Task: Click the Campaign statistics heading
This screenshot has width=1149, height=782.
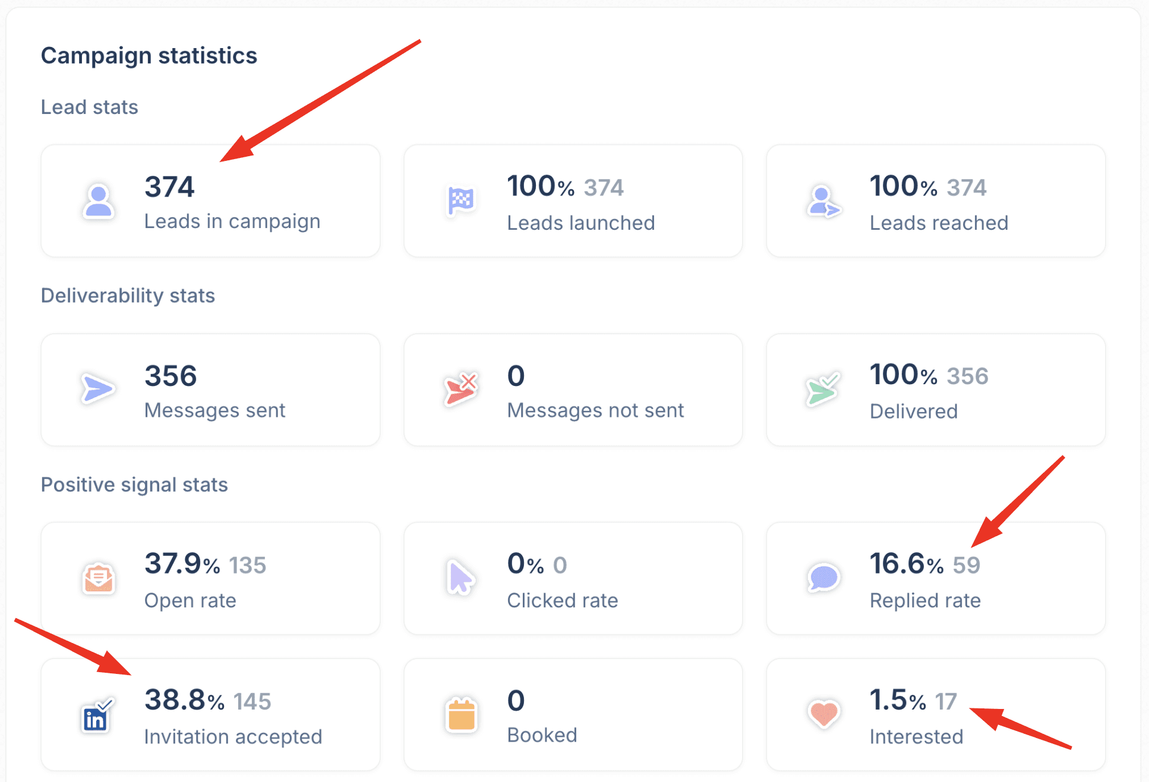Action: pyautogui.click(x=149, y=56)
